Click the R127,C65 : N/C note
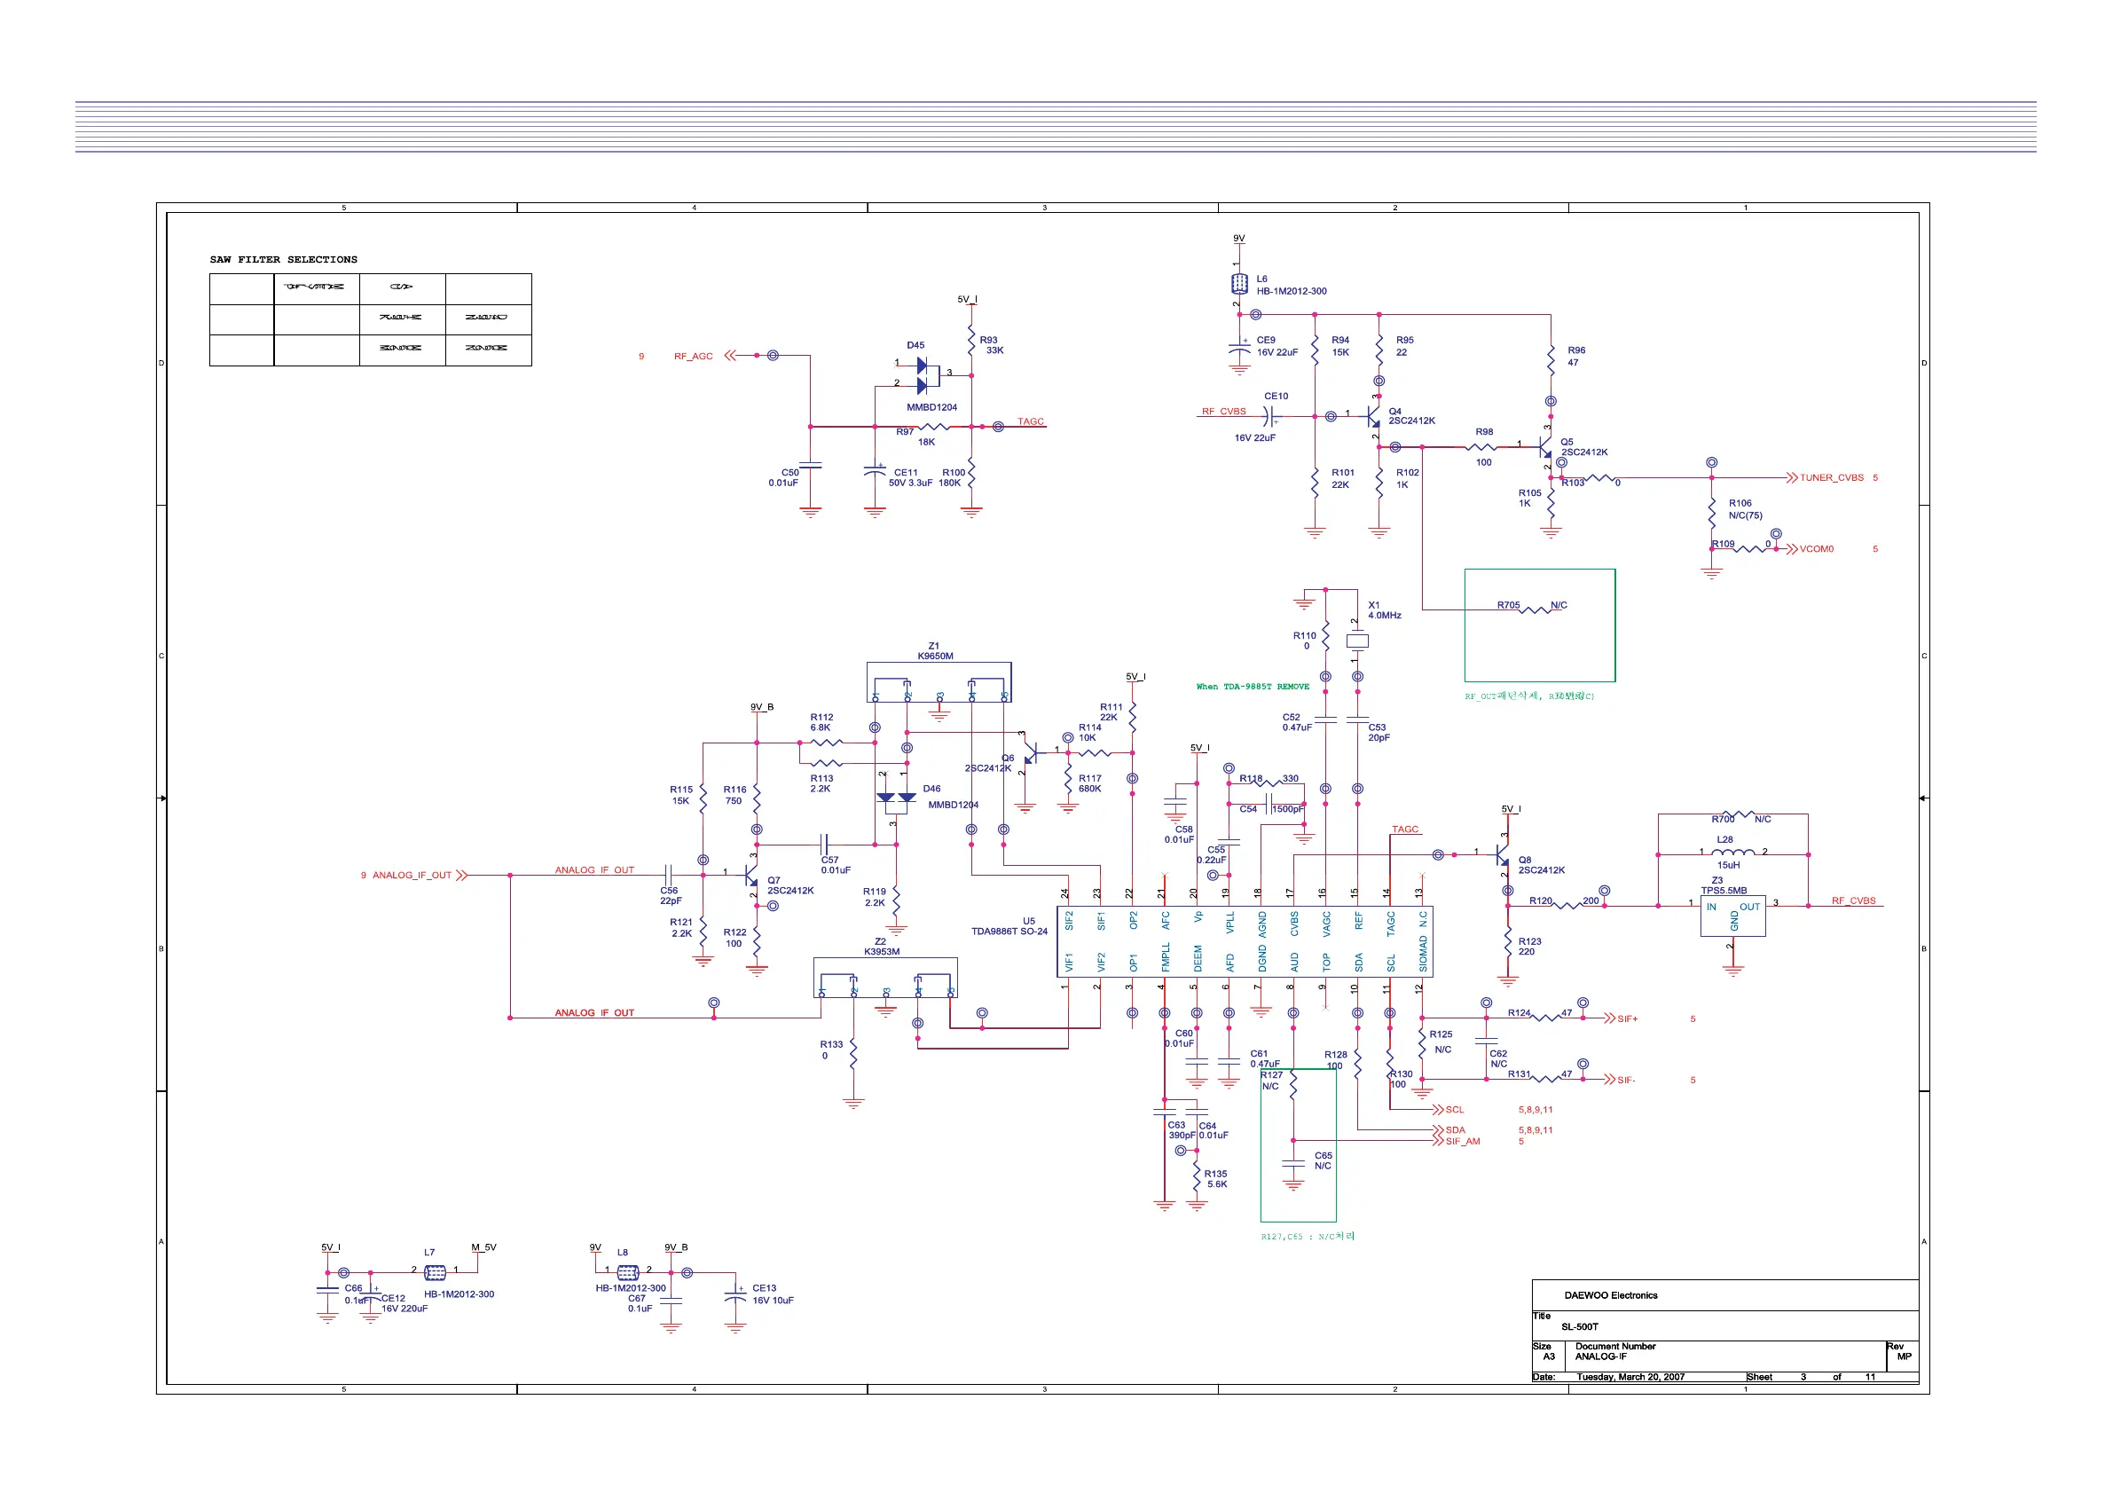The image size is (2113, 1494). (1308, 1236)
